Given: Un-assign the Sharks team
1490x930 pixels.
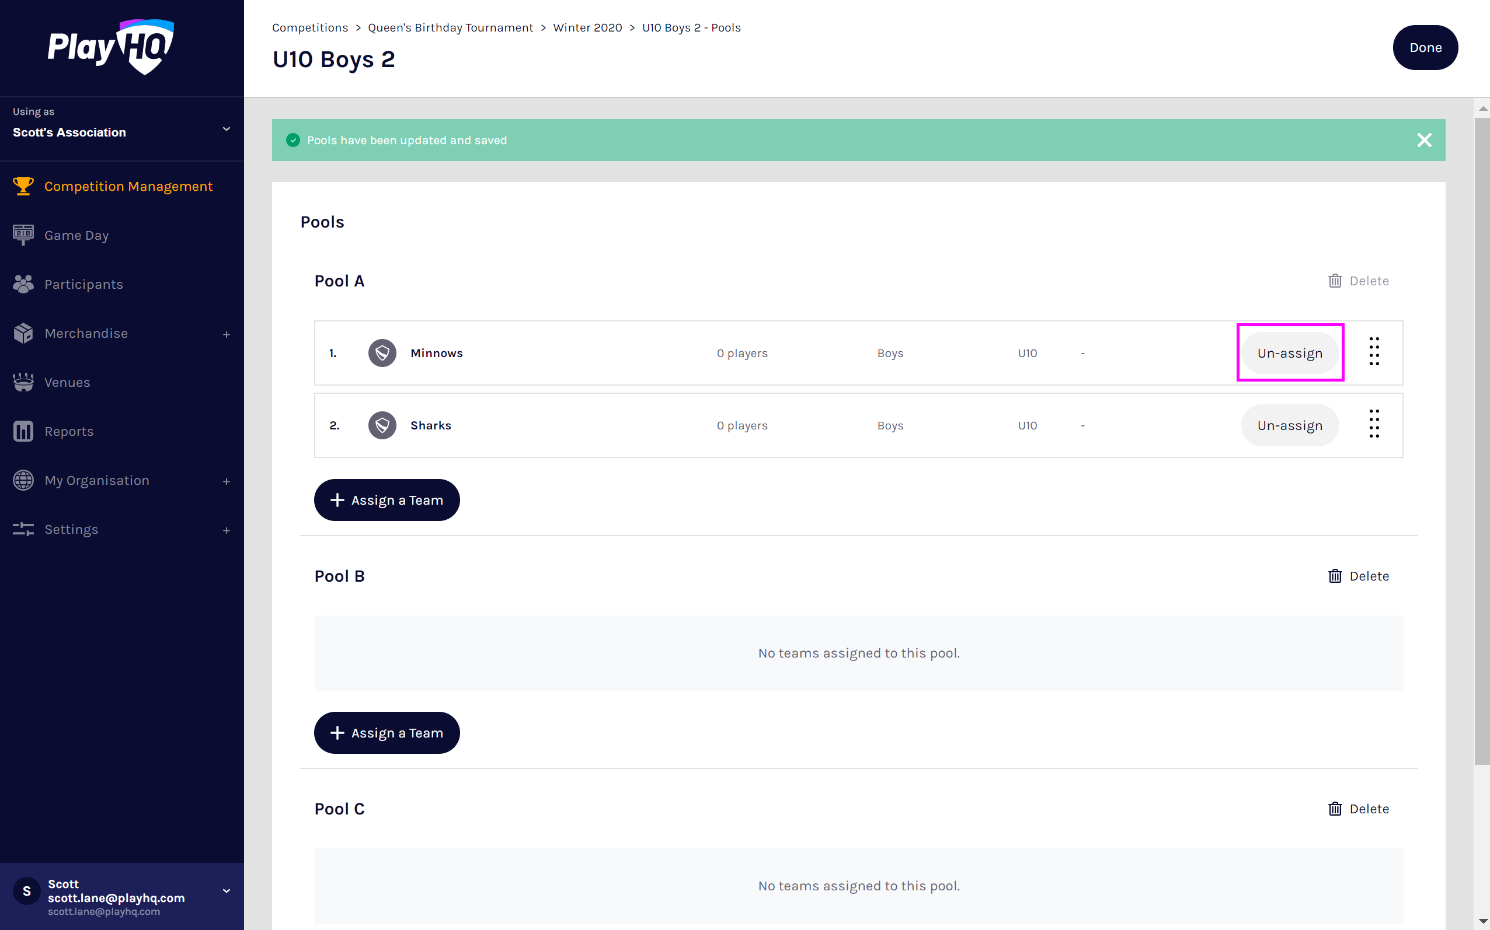Looking at the screenshot, I should pos(1289,426).
